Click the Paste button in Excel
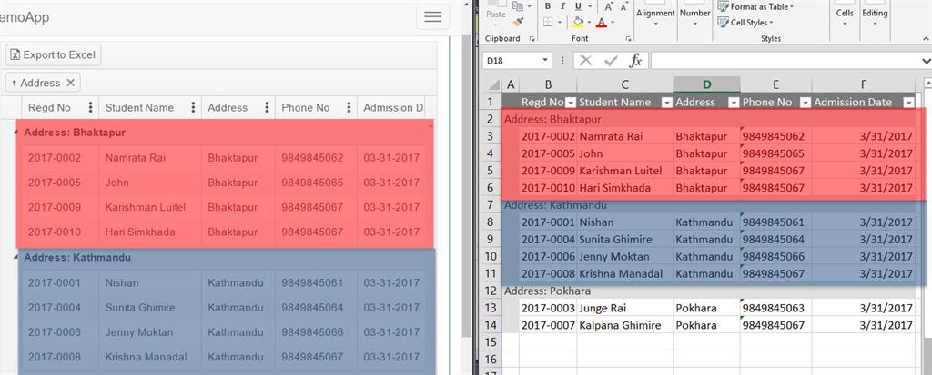This screenshot has height=375, width=932. pos(496,11)
